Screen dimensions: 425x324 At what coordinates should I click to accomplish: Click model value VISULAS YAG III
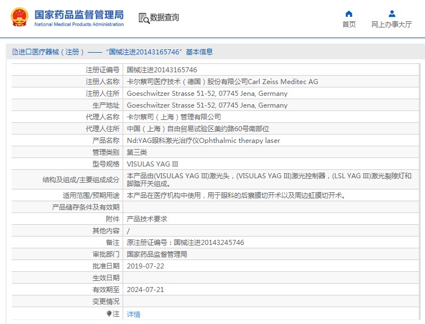pyautogui.click(x=152, y=164)
